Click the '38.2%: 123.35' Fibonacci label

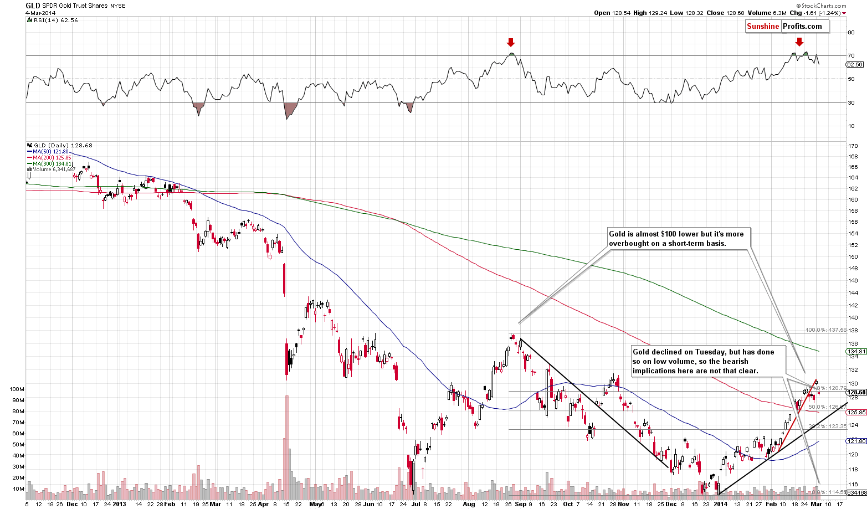pos(827,426)
